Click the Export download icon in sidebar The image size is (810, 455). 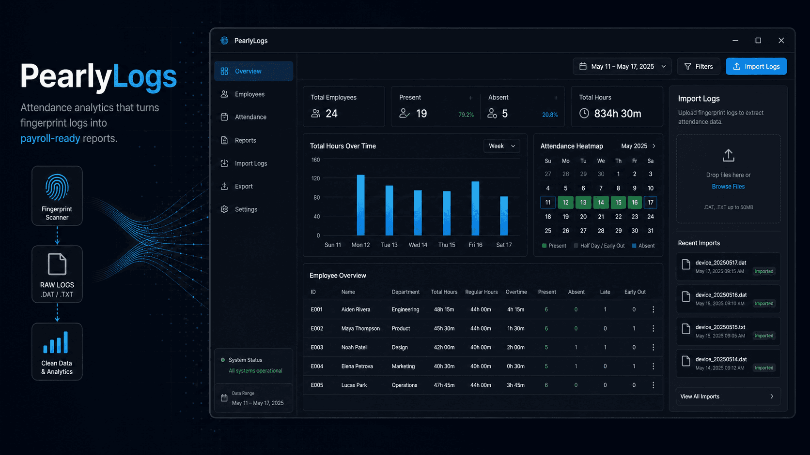(224, 186)
